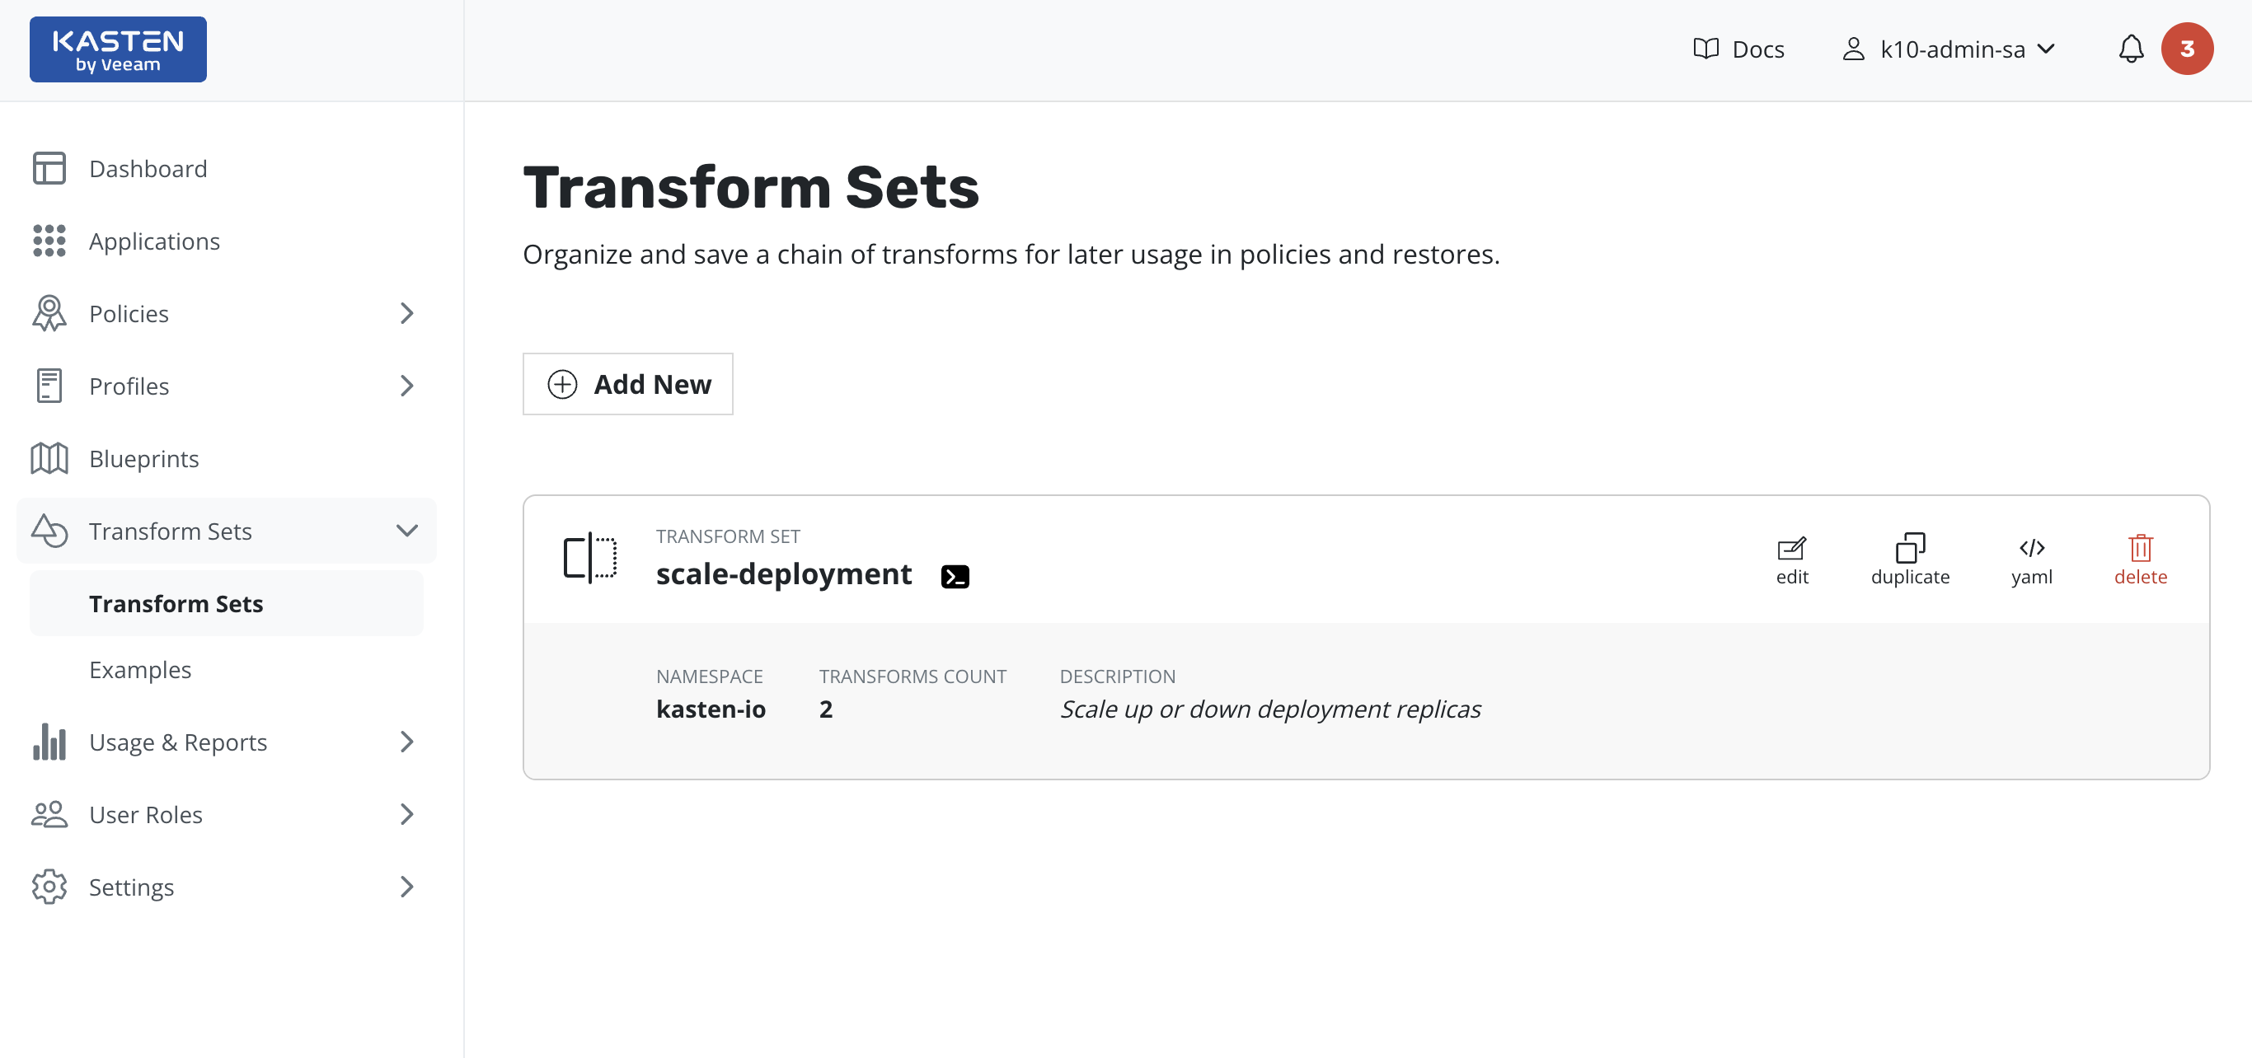Open the Dashboard page
The height and width of the screenshot is (1058, 2252).
tap(148, 169)
